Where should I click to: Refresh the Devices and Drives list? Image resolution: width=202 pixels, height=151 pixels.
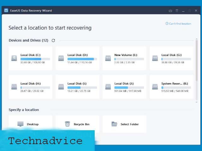click(x=53, y=41)
